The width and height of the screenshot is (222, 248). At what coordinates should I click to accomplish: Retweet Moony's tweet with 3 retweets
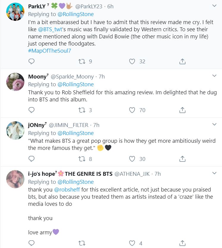coord(82,110)
